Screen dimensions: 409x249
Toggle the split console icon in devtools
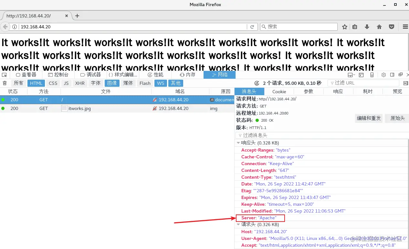pyautogui.click(x=361, y=75)
